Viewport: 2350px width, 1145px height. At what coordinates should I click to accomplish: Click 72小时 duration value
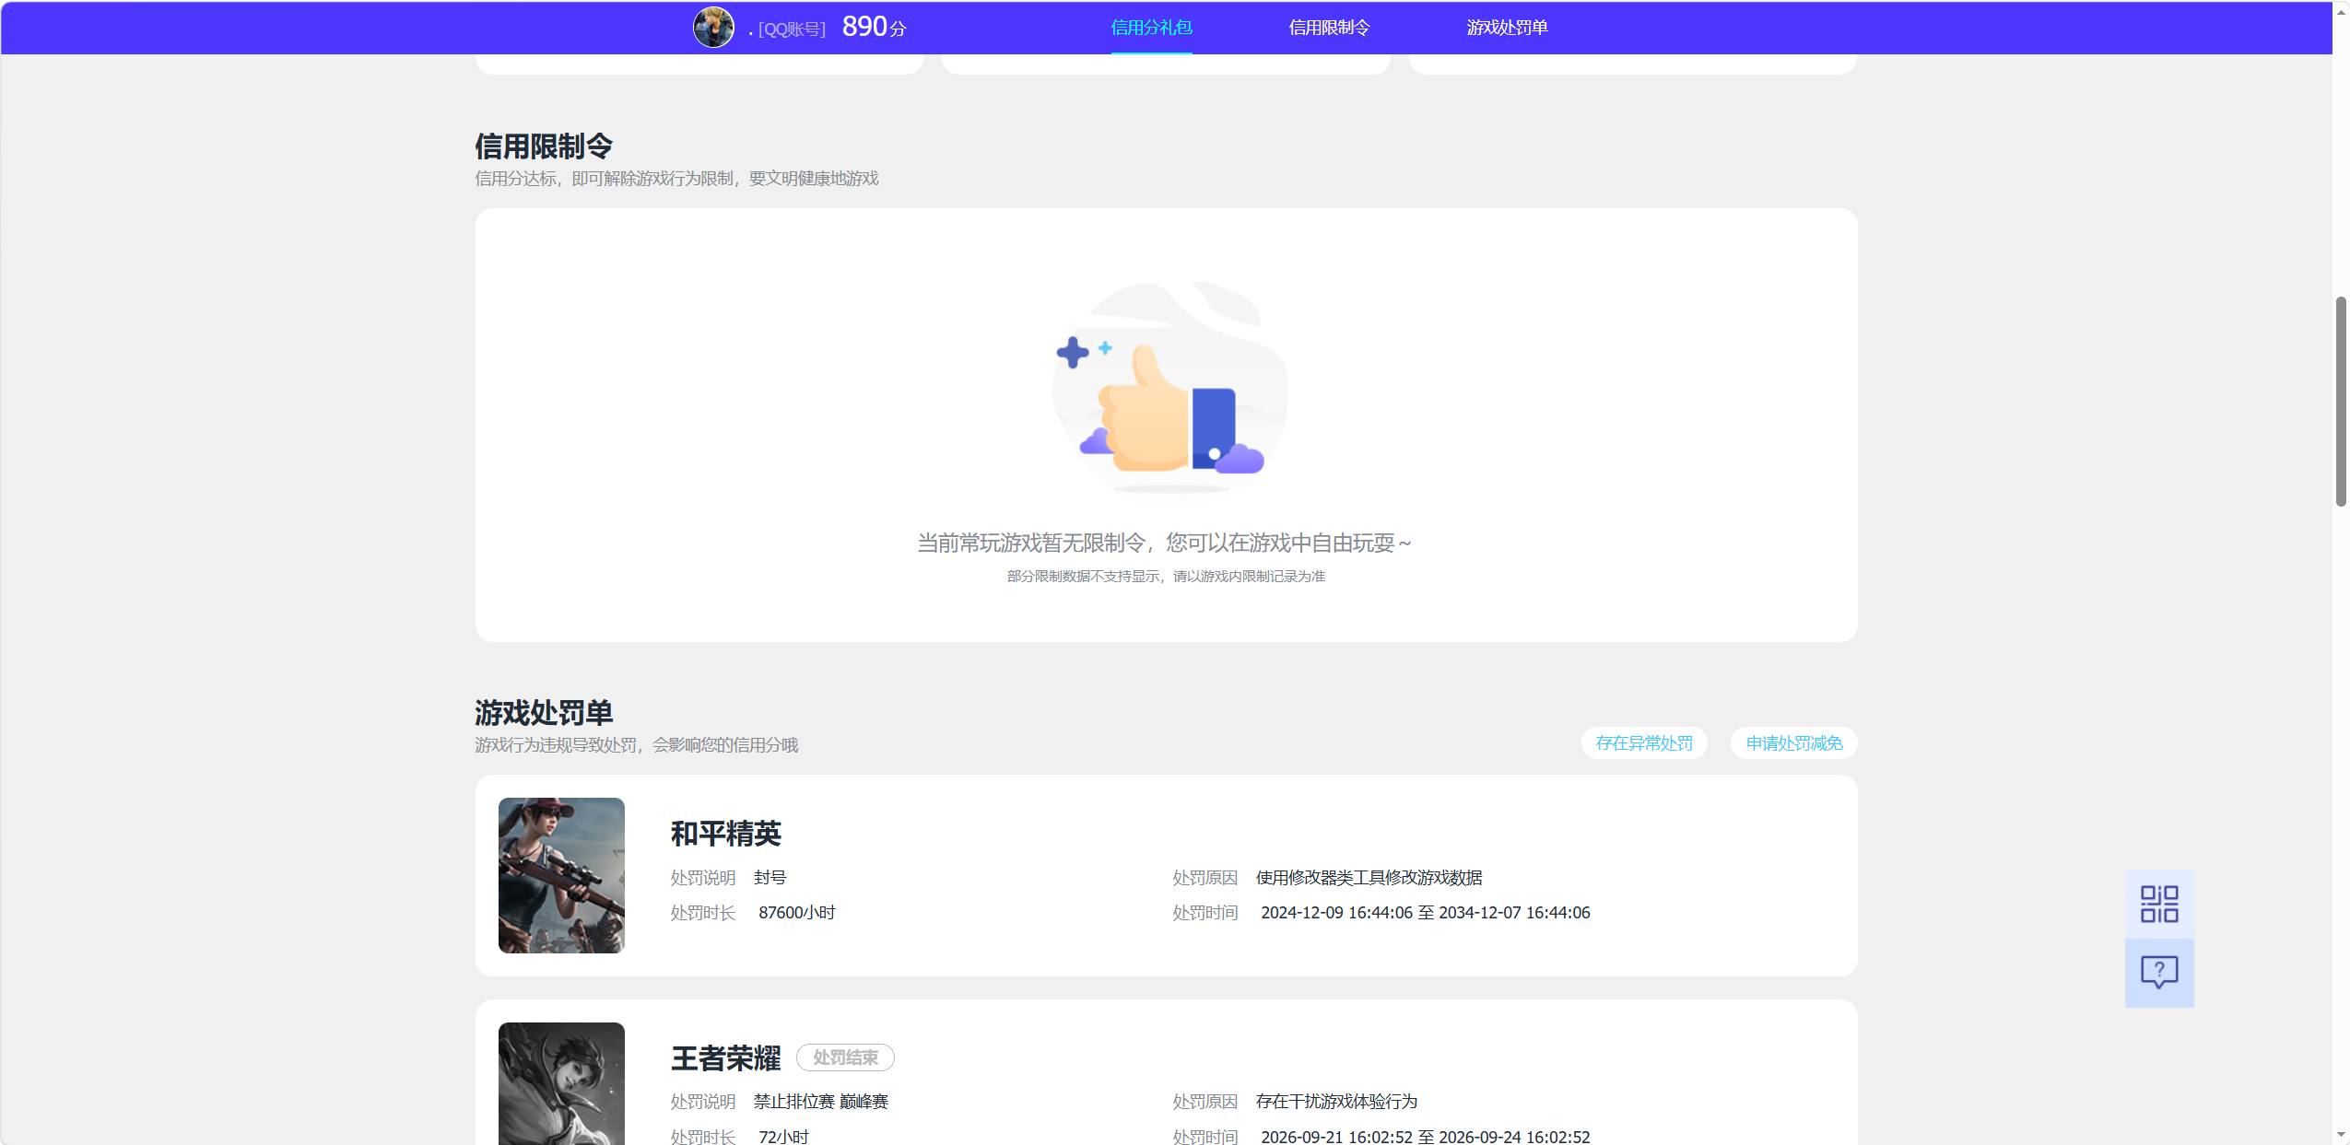783,1137
